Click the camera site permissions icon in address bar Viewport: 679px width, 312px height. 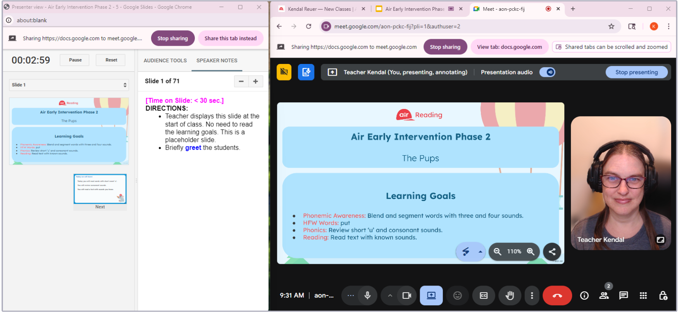pos(326,26)
